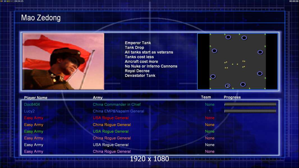The image size is (299, 168).
Task: Click the red 'USA Rogue General' army
Action: 111,118
